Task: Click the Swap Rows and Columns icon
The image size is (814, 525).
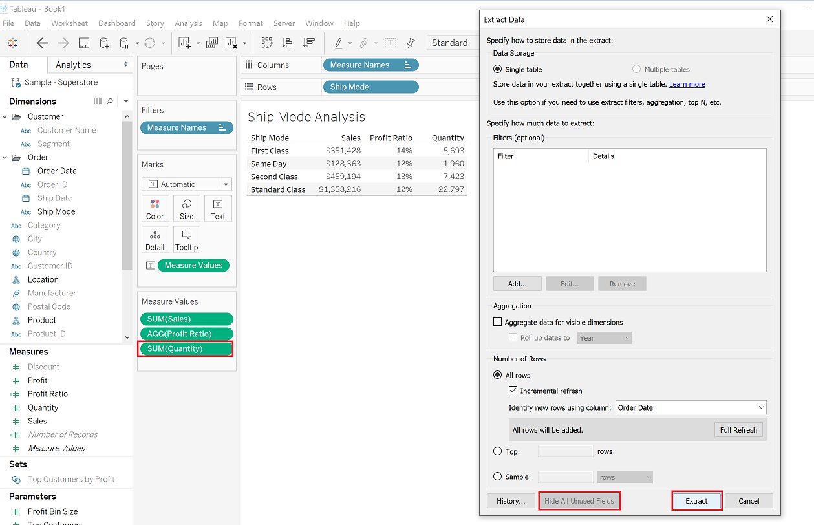Action: click(267, 43)
